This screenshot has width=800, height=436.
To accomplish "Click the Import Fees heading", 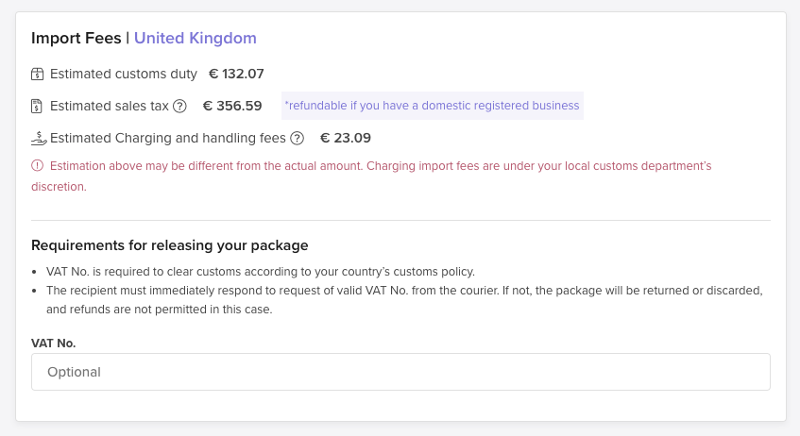I will [x=76, y=39].
